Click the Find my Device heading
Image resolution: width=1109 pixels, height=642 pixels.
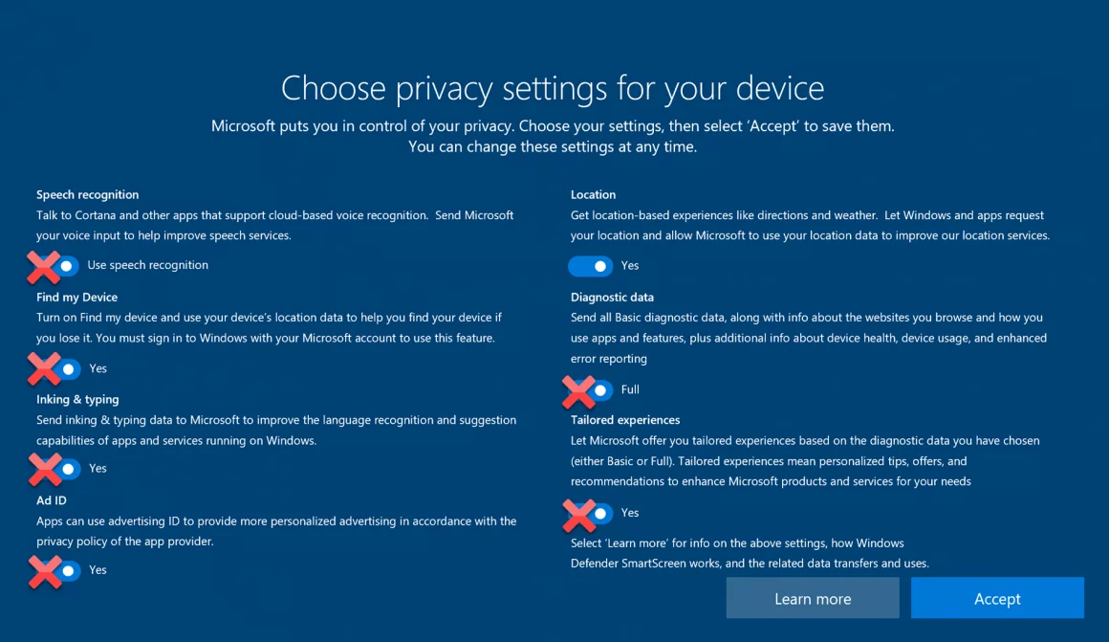(x=77, y=298)
